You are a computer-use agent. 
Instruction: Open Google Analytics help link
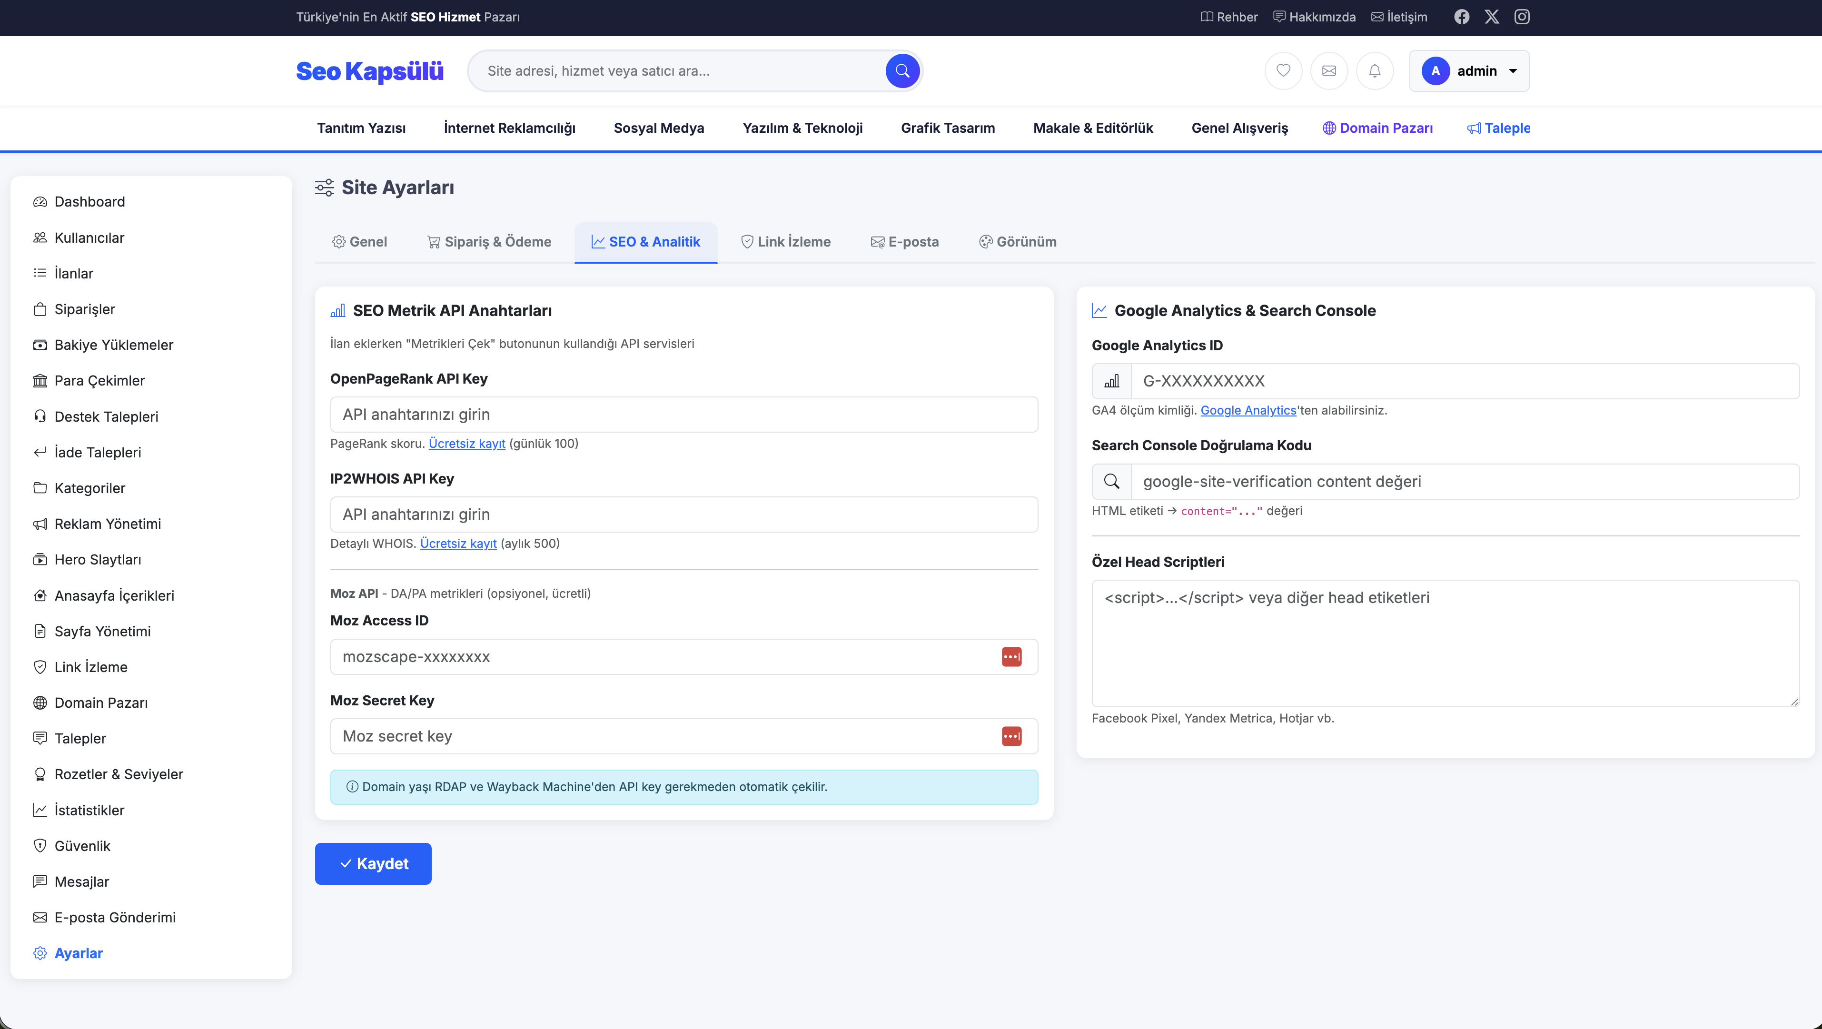point(1248,410)
